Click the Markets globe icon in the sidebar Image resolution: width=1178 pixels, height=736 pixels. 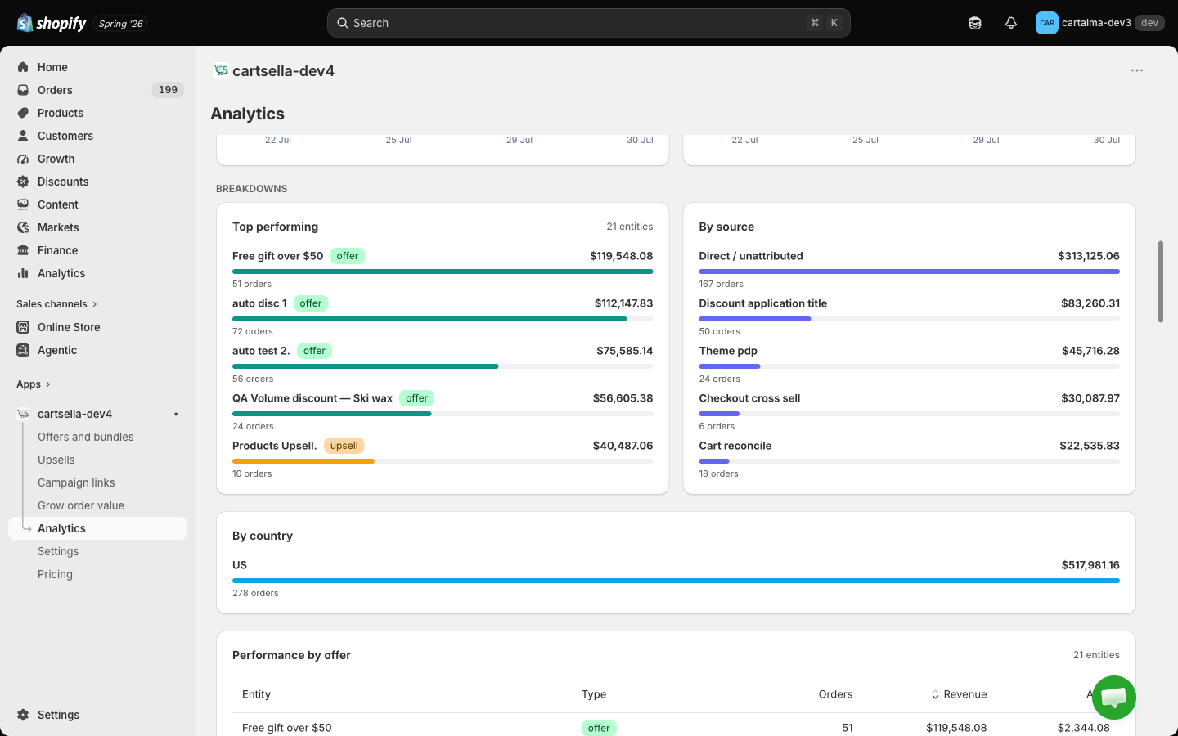coord(23,227)
